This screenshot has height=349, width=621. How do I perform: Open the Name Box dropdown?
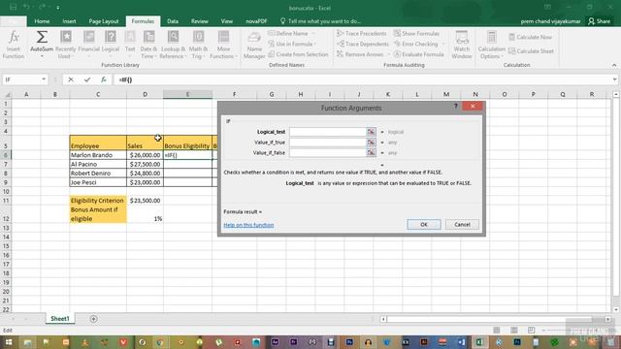[44, 79]
